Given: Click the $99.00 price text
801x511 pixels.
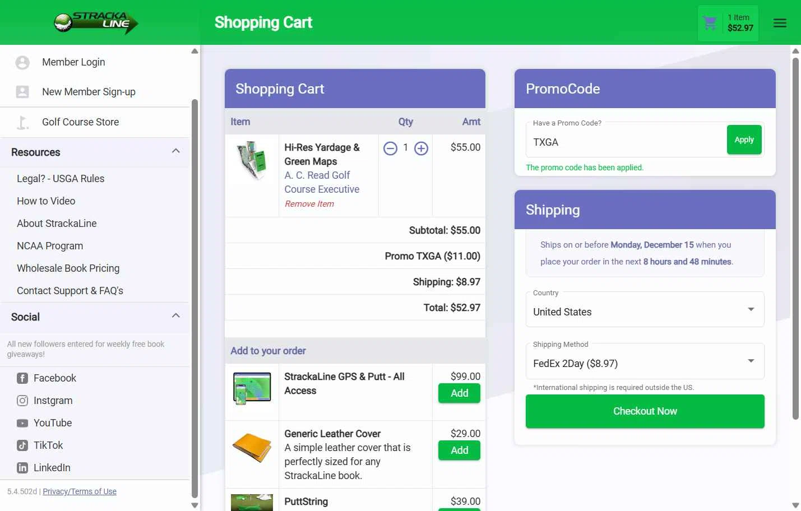Looking at the screenshot, I should [465, 377].
